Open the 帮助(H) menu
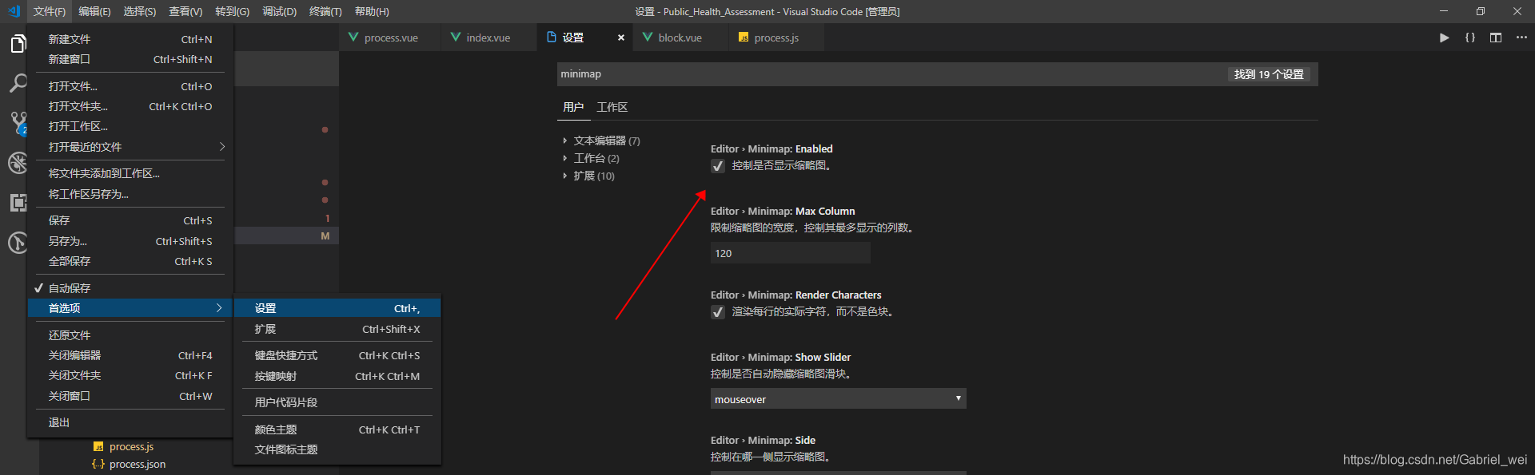The image size is (1535, 475). pos(372,11)
